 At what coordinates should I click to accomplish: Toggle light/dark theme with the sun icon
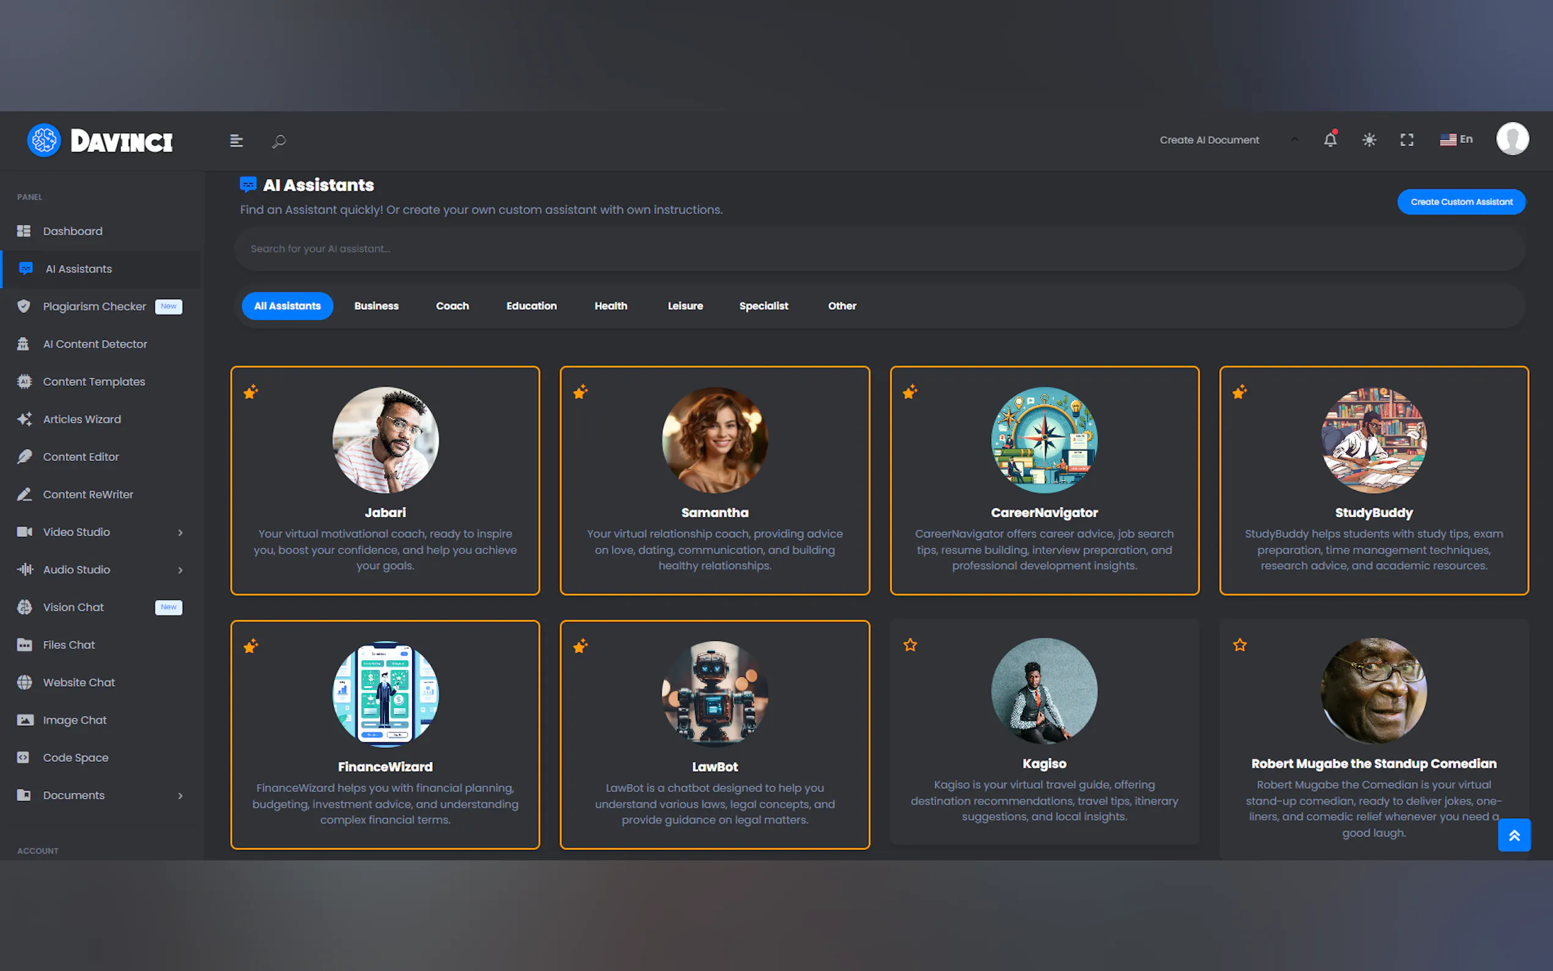pos(1369,139)
